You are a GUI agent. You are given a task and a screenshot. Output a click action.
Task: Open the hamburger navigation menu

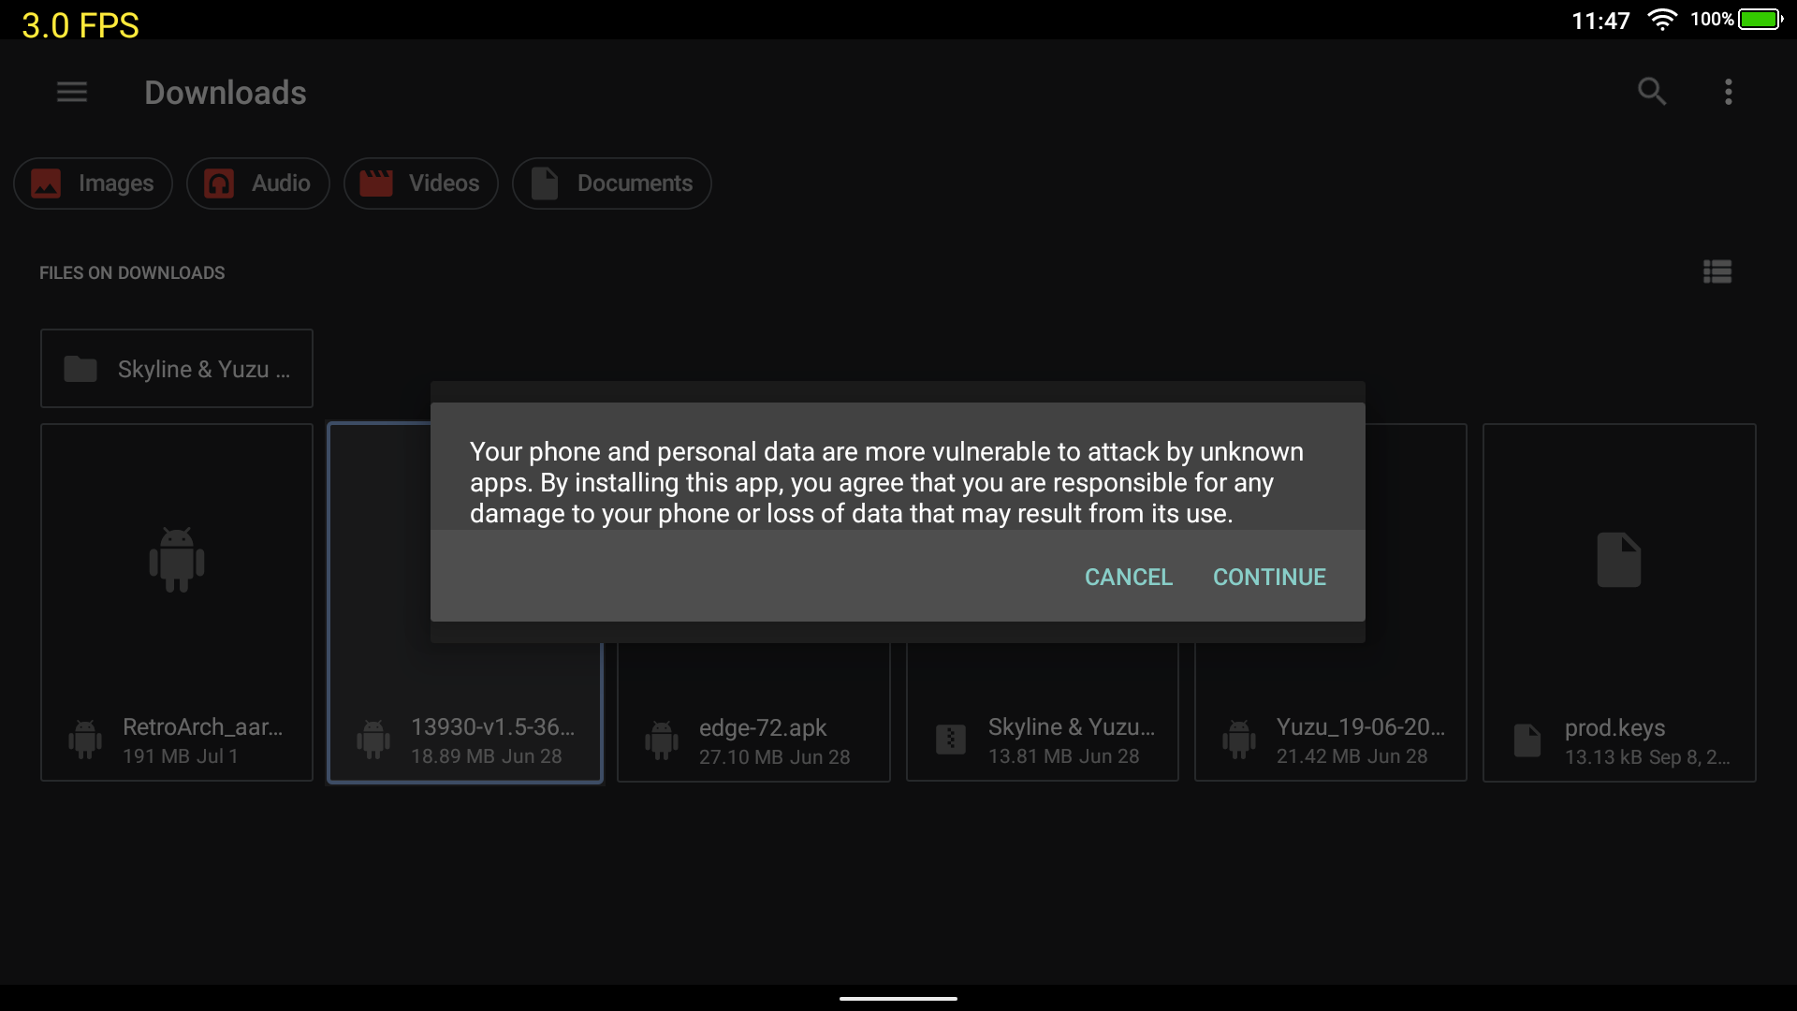(x=72, y=92)
